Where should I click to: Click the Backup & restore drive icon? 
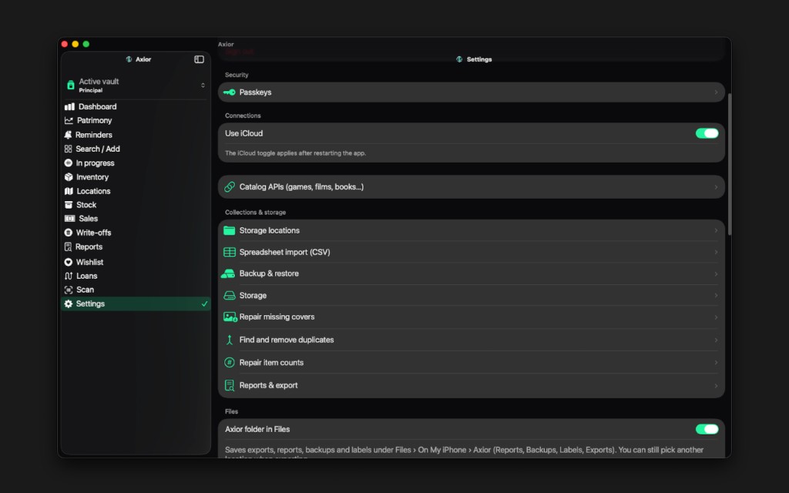tap(228, 273)
